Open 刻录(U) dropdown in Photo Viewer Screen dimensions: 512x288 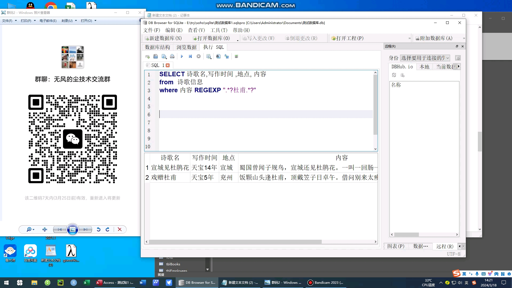click(x=69, y=21)
